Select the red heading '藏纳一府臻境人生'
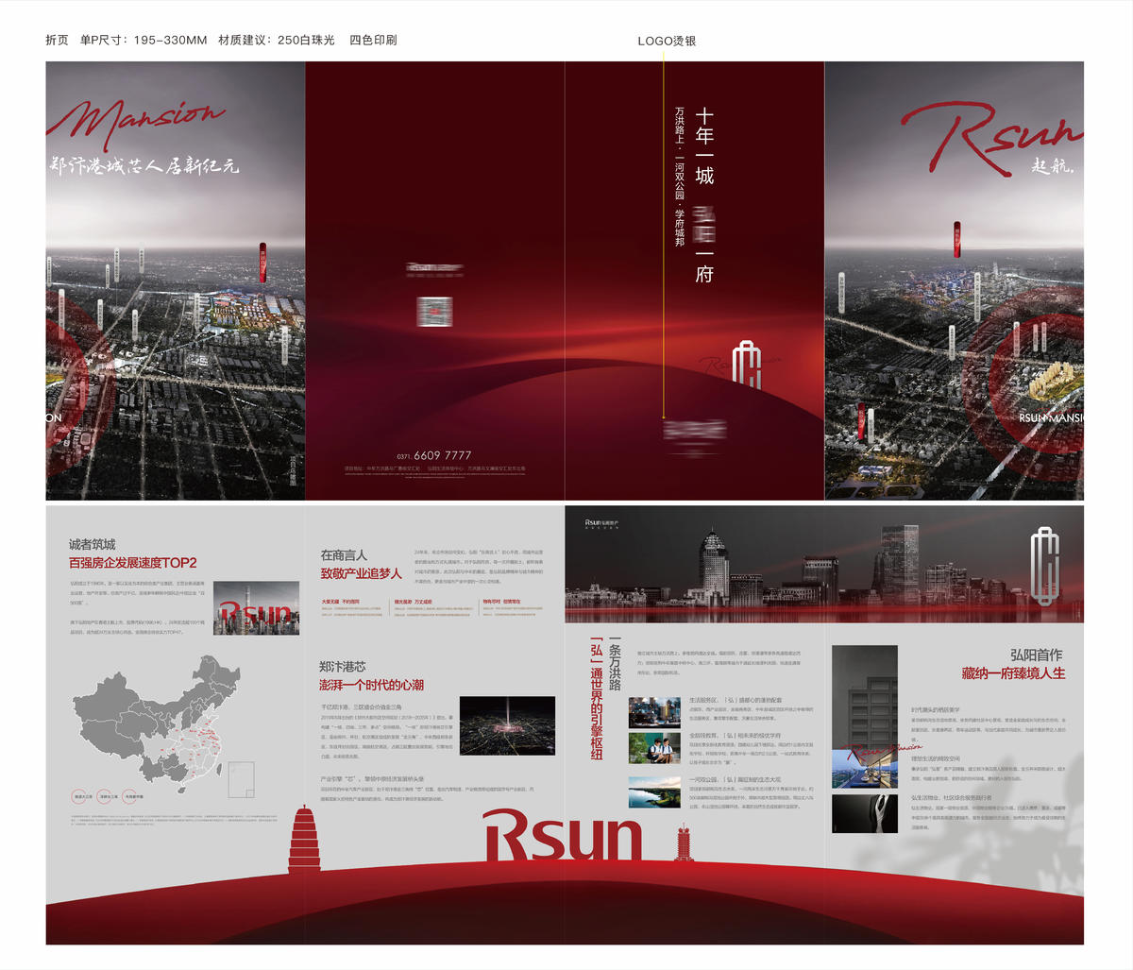The width and height of the screenshot is (1133, 970). click(1013, 673)
